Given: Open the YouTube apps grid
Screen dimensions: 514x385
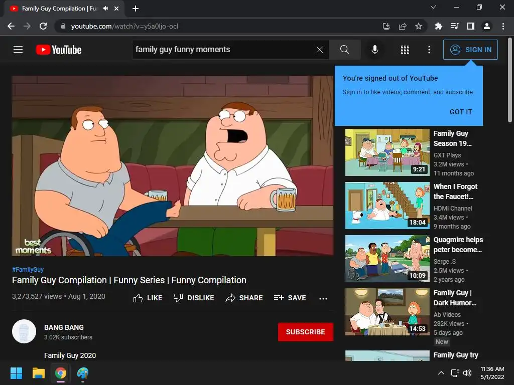Looking at the screenshot, I should click(x=405, y=50).
